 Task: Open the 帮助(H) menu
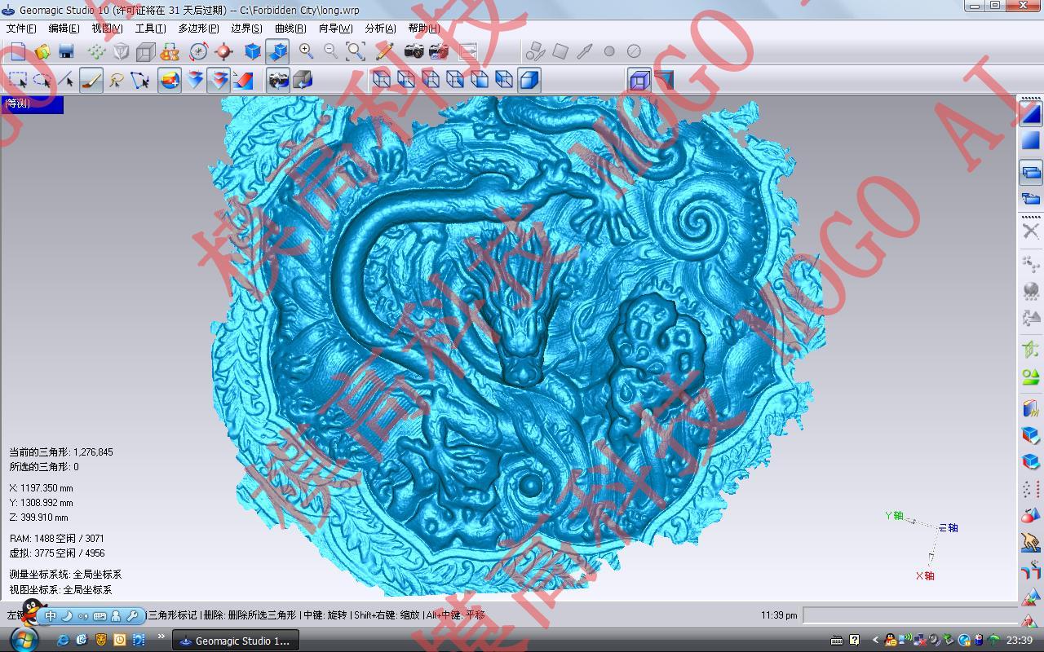tap(424, 29)
